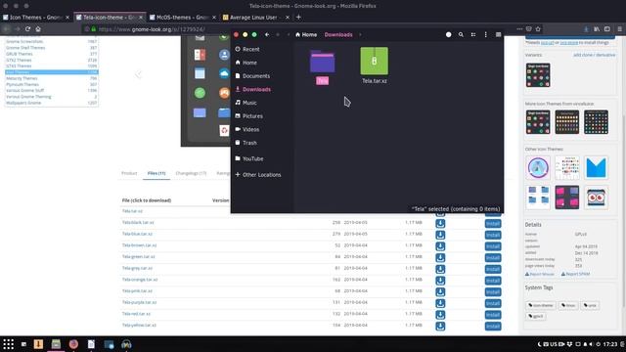The image size is (626, 352).
Task: Open a new Firefox tab
Action: (x=298, y=18)
